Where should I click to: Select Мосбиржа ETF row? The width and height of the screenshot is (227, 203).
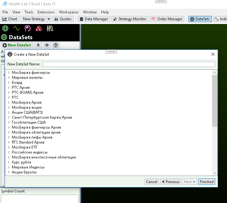[25, 147]
